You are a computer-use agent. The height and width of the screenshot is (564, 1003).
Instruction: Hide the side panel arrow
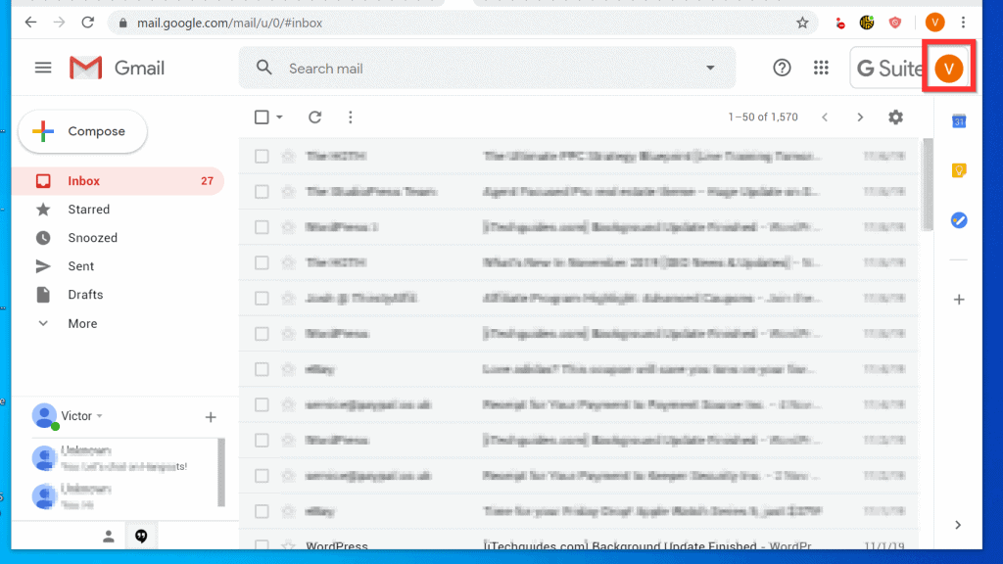958,525
